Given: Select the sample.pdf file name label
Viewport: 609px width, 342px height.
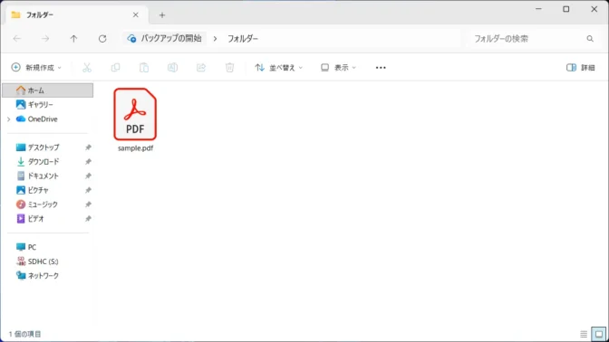Looking at the screenshot, I should point(136,148).
